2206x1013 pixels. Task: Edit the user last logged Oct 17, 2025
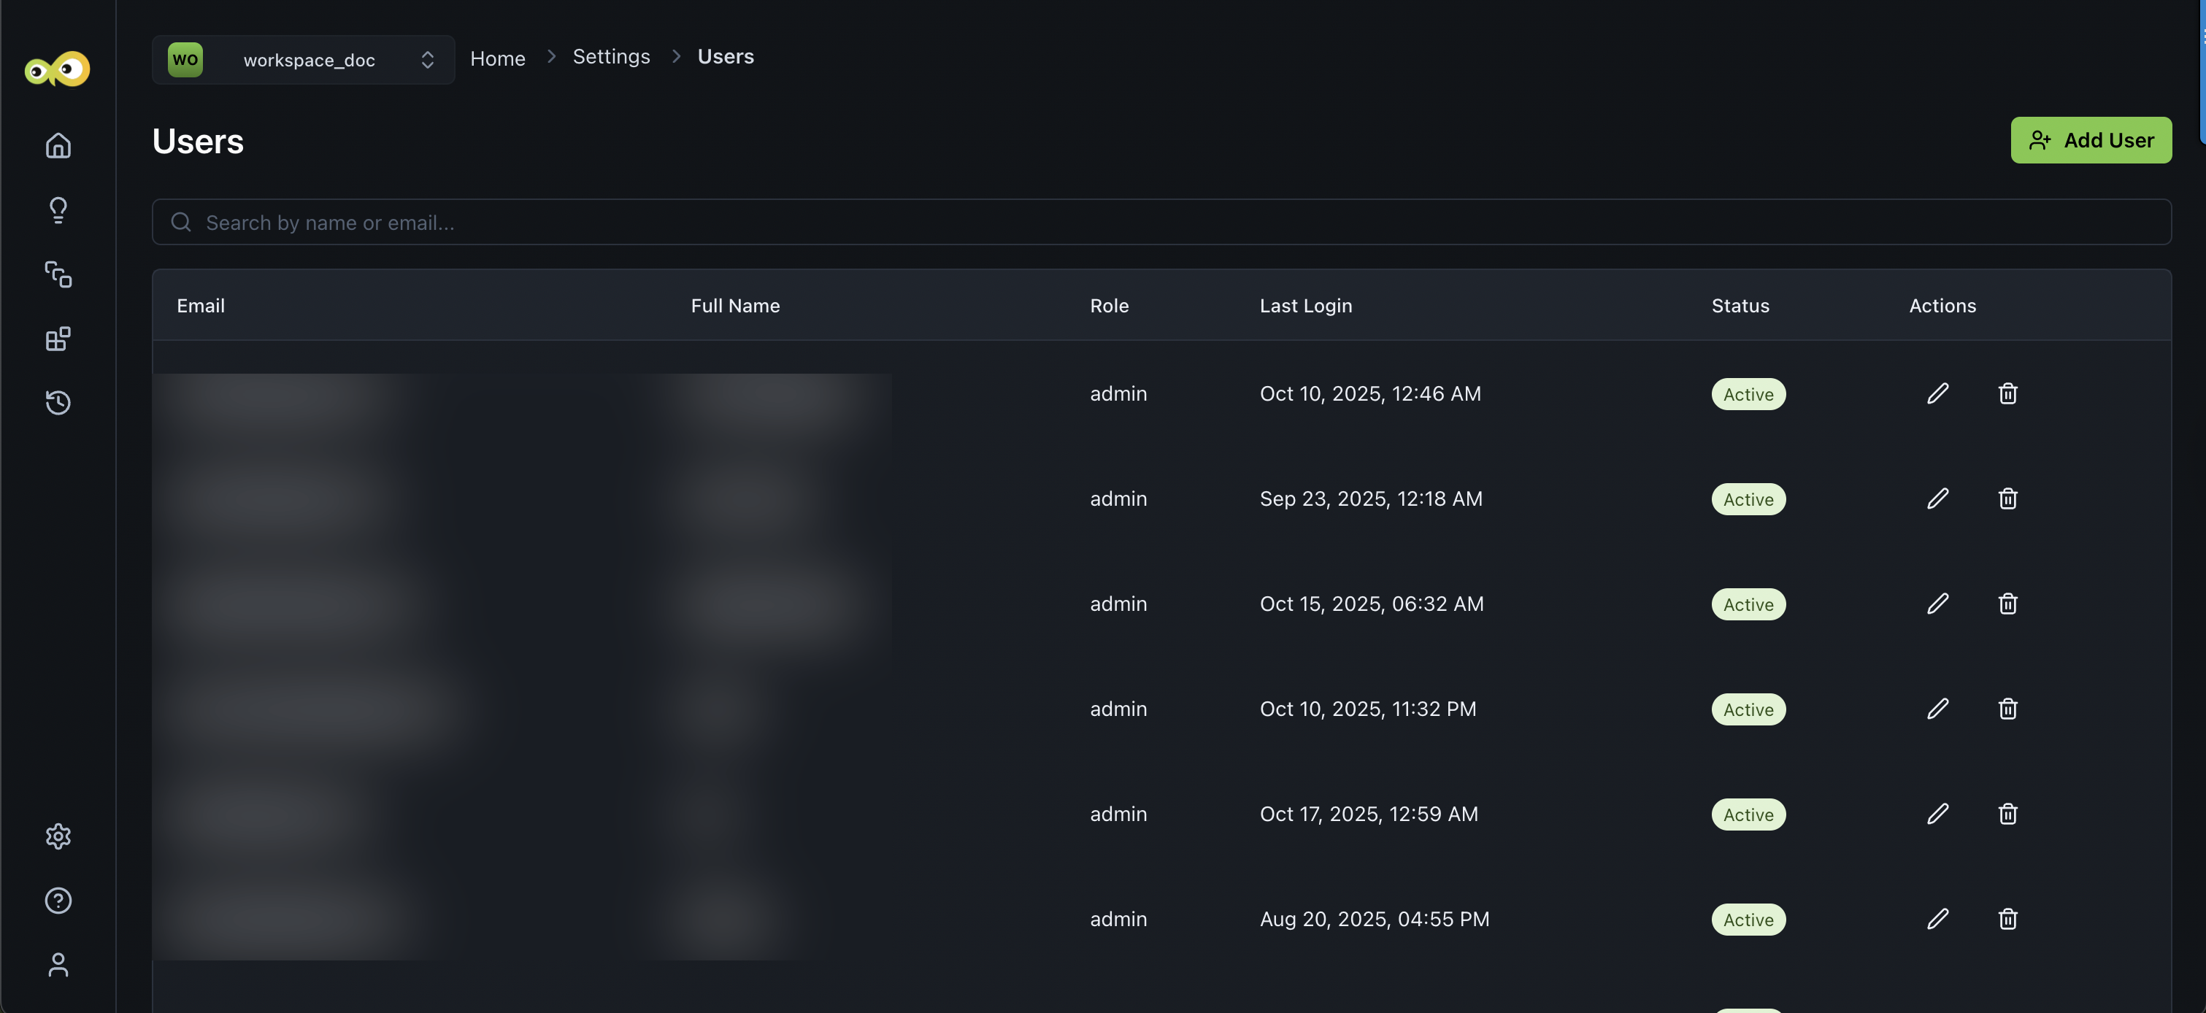pos(1937,814)
